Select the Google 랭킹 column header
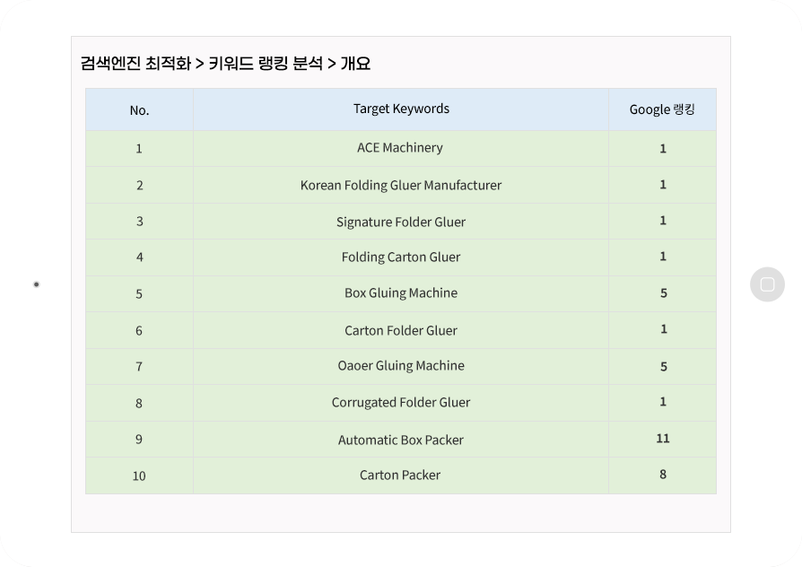 pyautogui.click(x=662, y=109)
